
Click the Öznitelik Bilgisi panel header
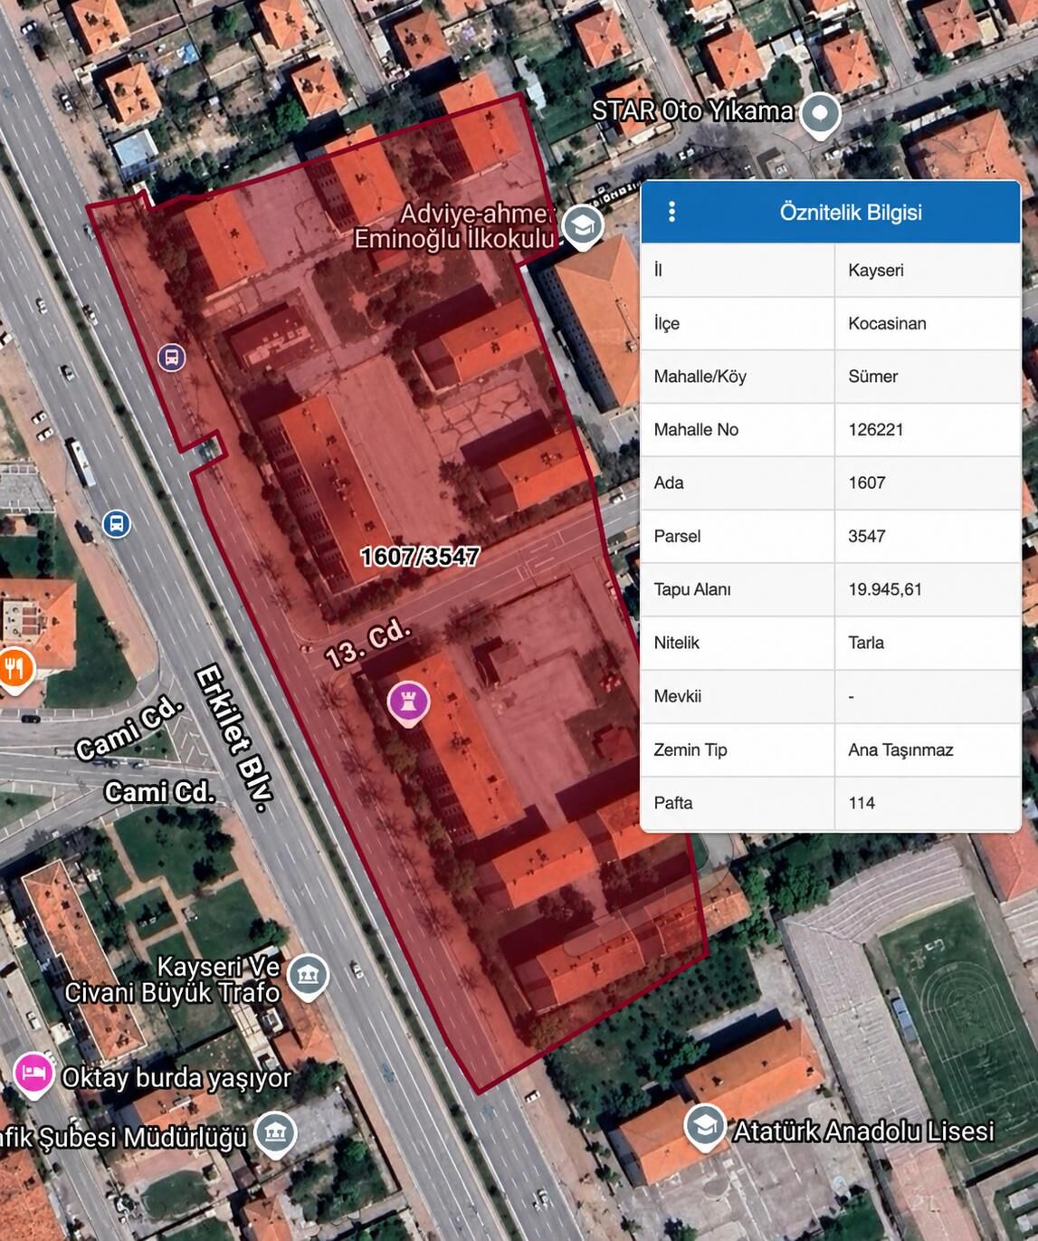click(850, 212)
